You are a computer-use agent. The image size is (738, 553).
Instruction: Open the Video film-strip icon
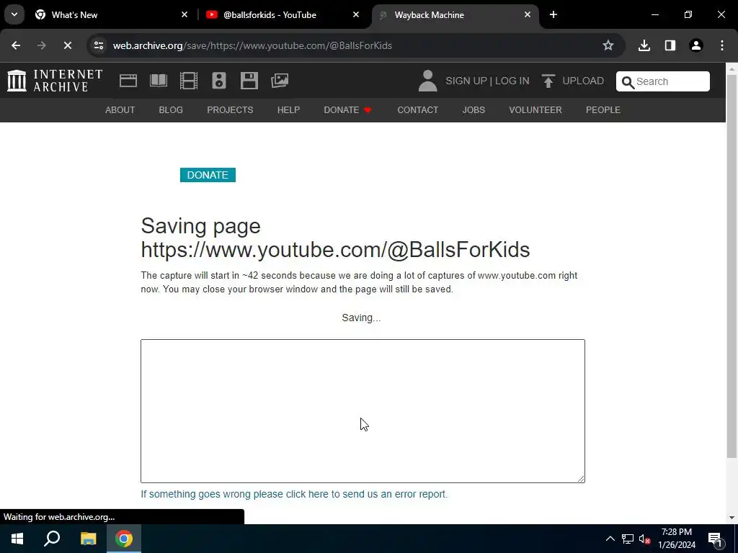click(x=188, y=81)
